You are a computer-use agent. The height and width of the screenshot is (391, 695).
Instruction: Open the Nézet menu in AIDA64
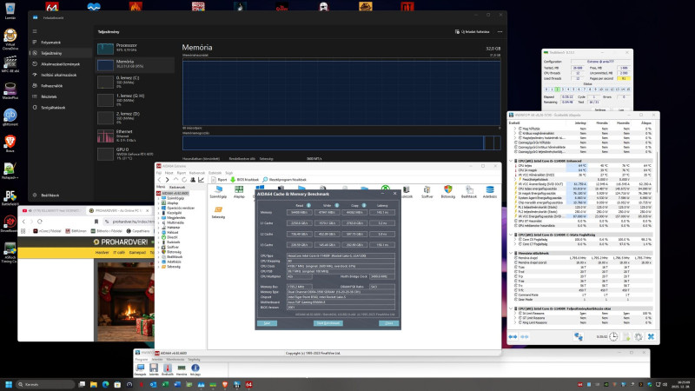[x=170, y=173]
